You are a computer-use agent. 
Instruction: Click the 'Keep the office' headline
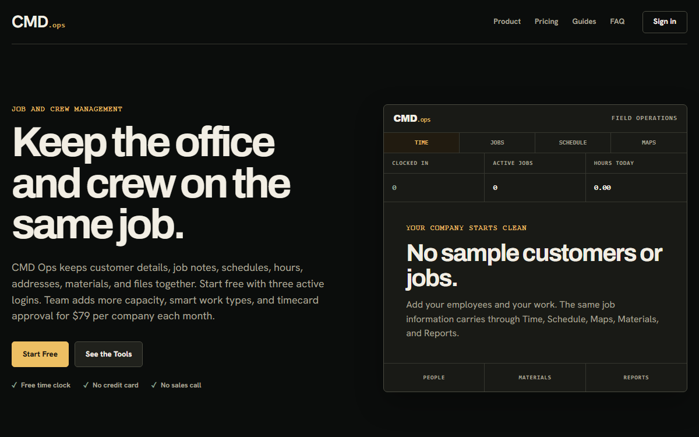[x=143, y=143]
